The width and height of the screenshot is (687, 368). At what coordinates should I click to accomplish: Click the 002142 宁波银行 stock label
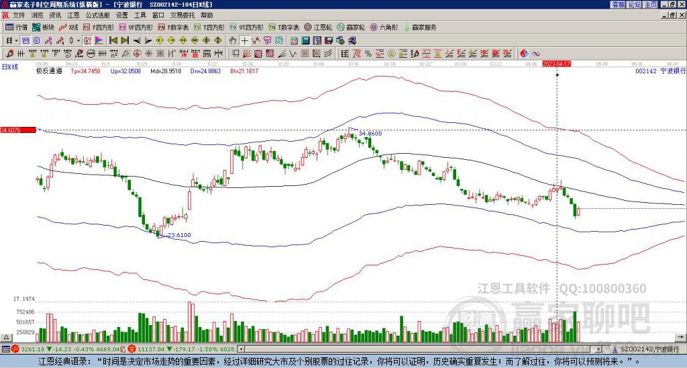660,71
